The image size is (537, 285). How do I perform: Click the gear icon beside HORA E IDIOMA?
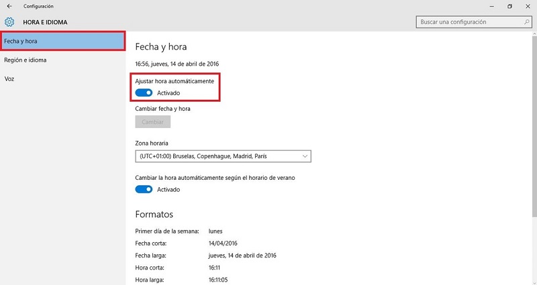coord(9,22)
